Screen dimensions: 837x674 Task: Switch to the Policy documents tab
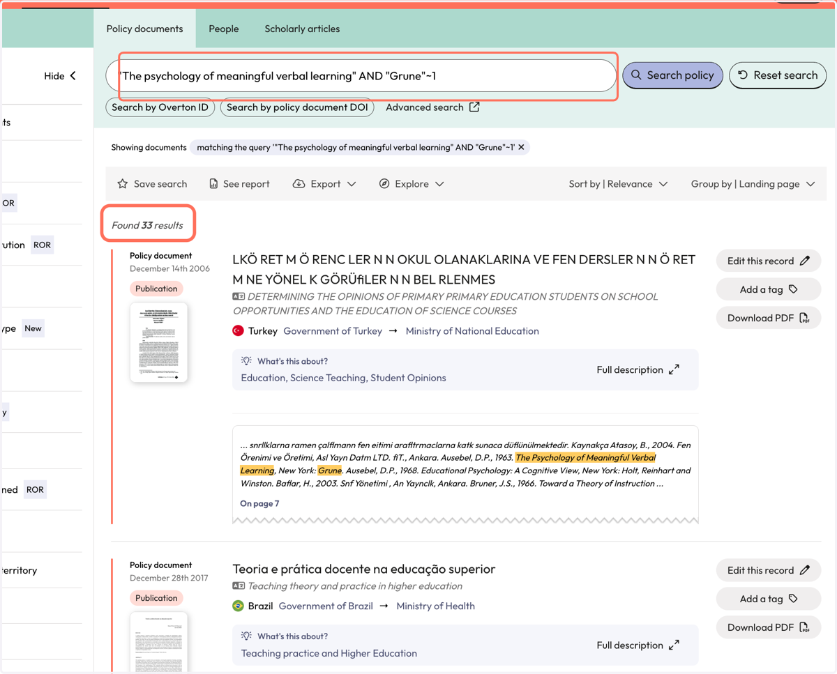(x=144, y=29)
